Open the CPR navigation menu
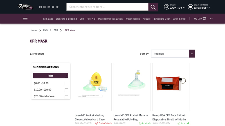 (82, 19)
